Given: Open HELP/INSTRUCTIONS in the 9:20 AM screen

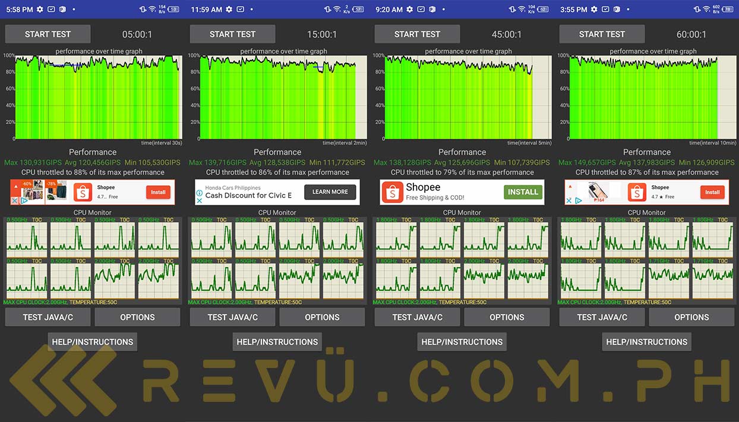Looking at the screenshot, I should click(x=462, y=342).
